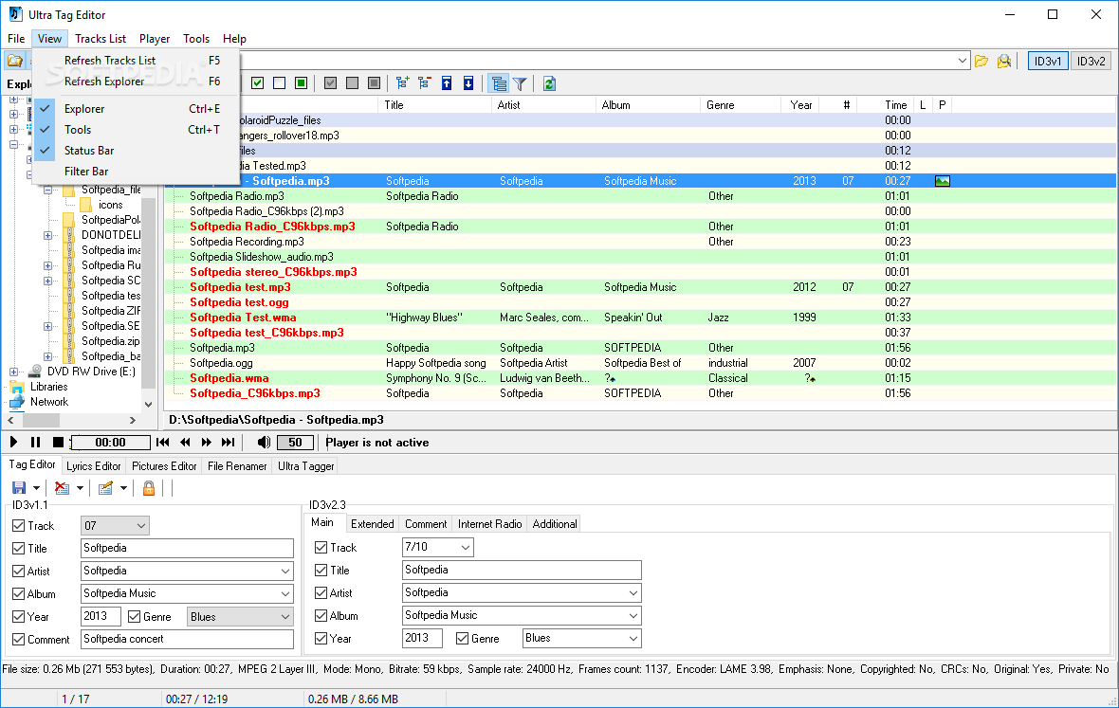
Task: Click the ID3v1.1 Comment input field
Action: click(x=187, y=640)
